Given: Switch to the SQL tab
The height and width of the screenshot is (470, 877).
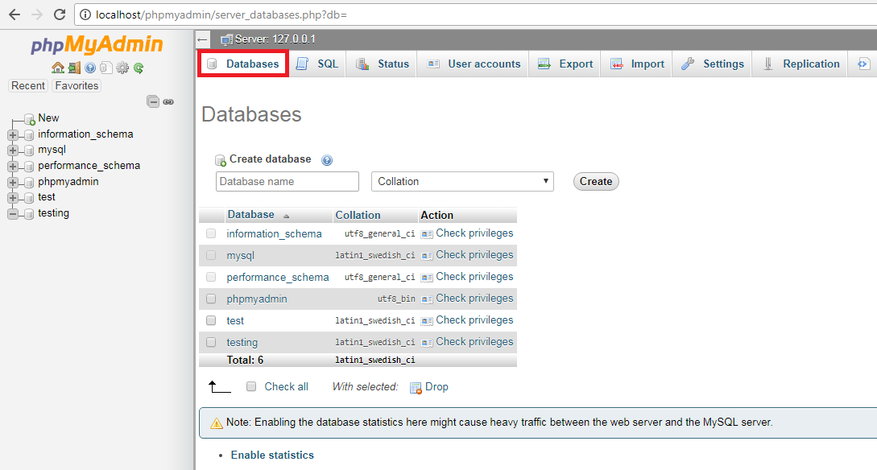Looking at the screenshot, I should tap(317, 64).
